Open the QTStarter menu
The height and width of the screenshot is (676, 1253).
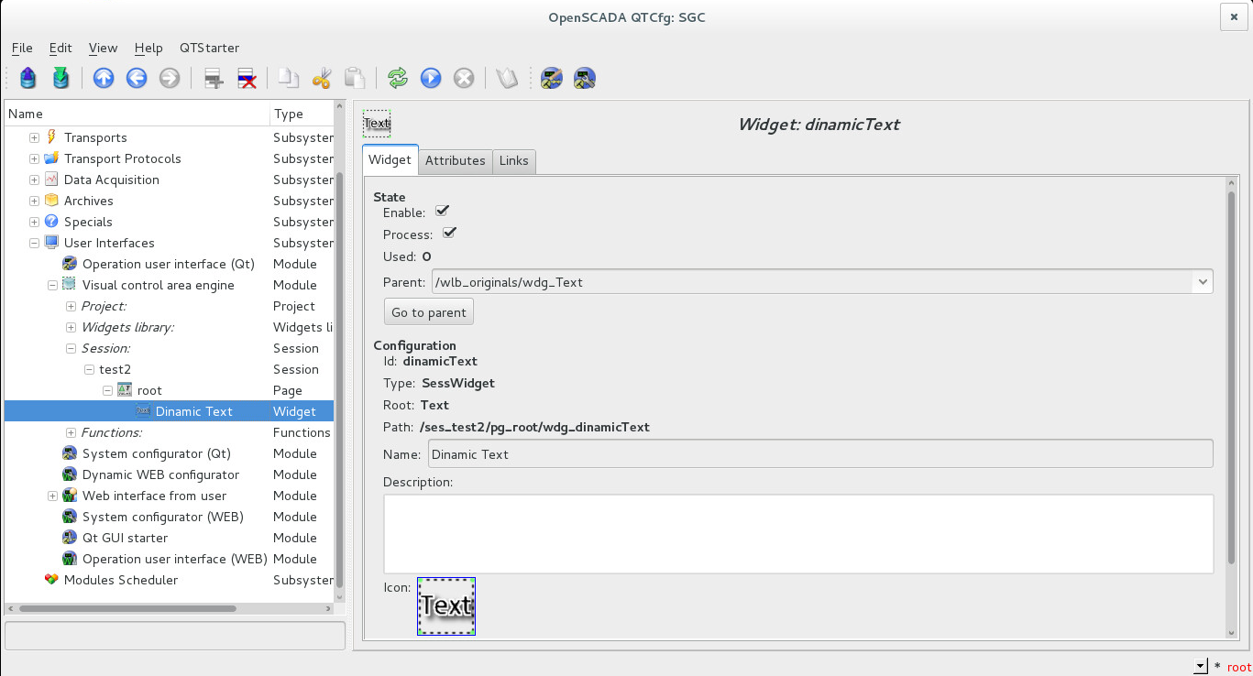[209, 48]
